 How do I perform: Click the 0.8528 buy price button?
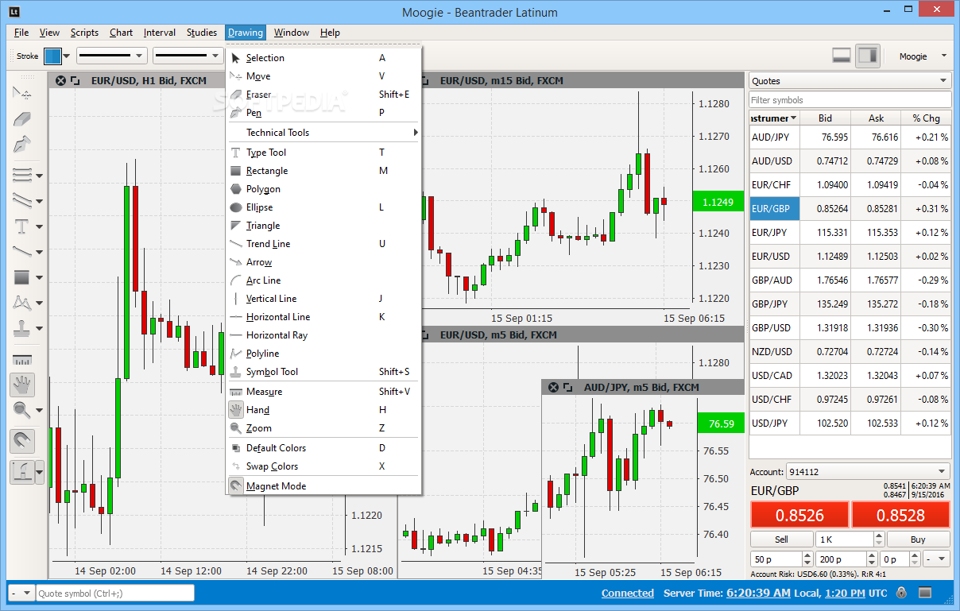coord(900,515)
